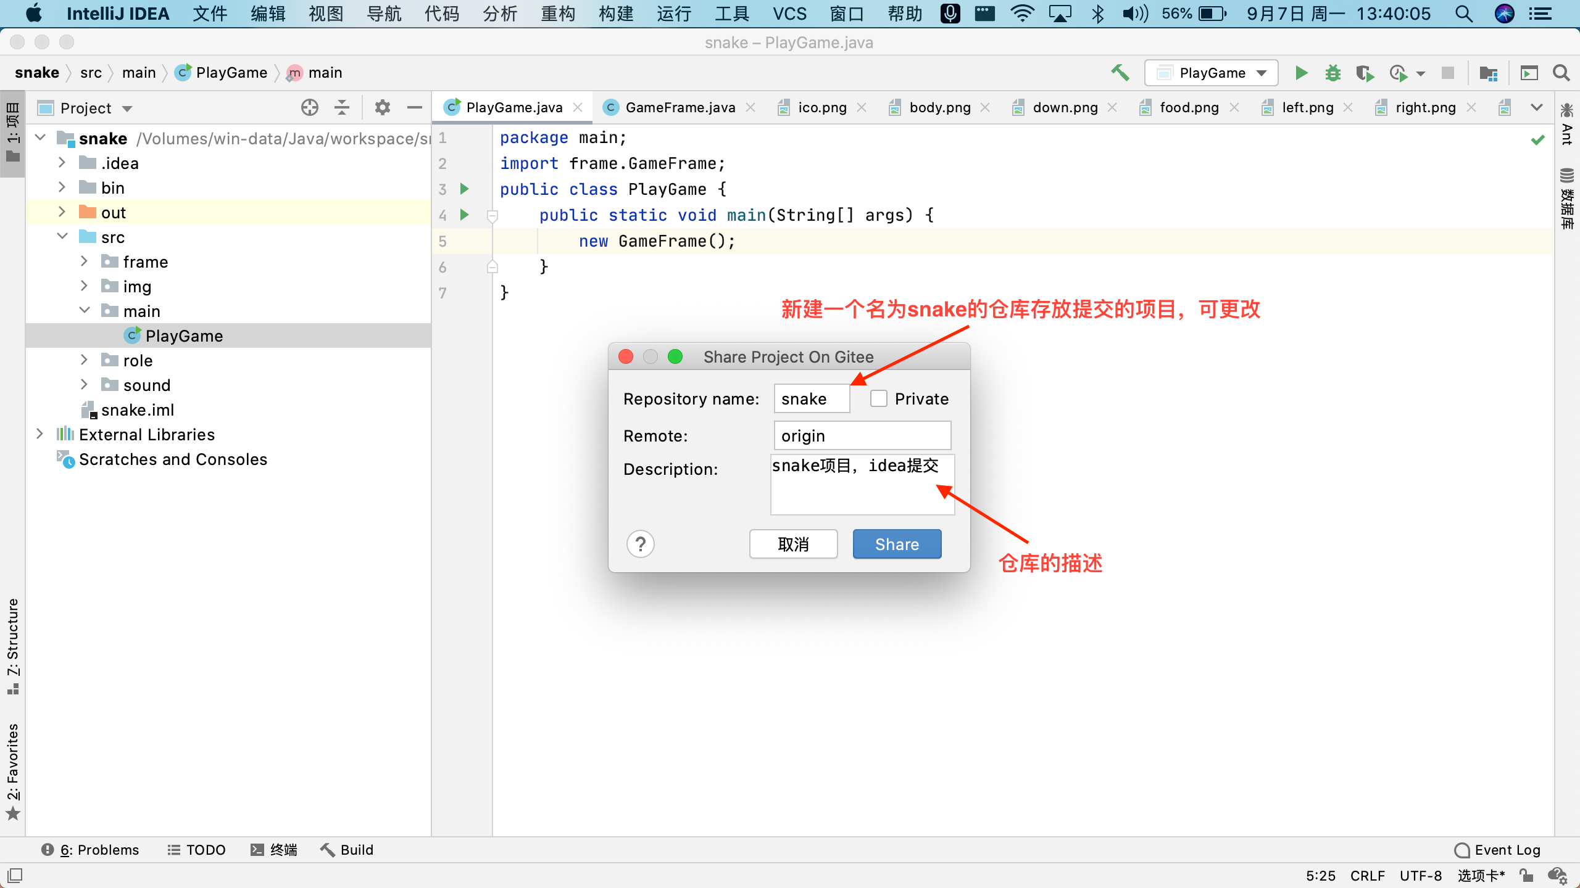1580x888 pixels.
Task: Click the Stop square icon
Action: coord(1448,73)
